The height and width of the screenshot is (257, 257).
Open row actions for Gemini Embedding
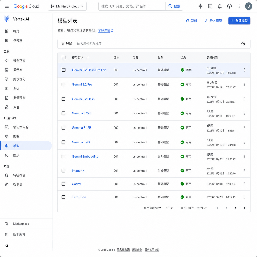pos(244,157)
